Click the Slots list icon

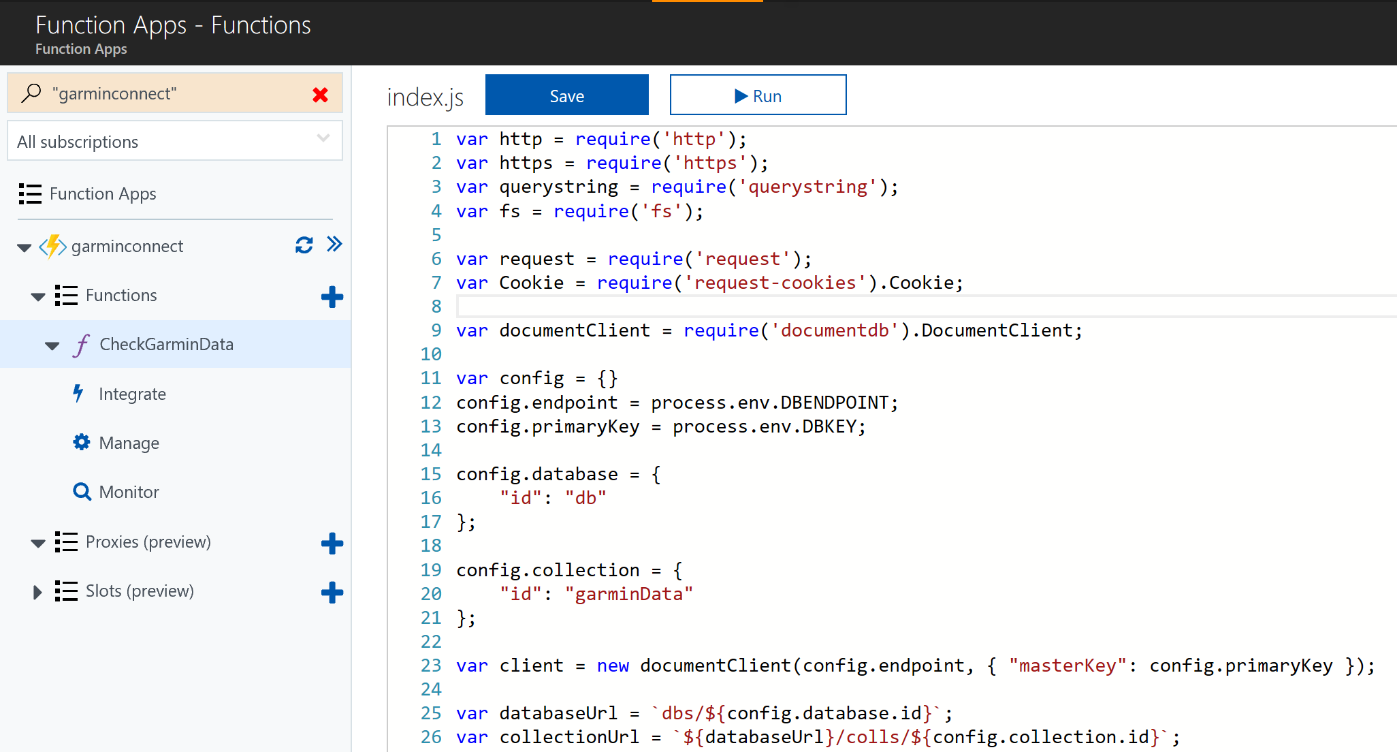(66, 591)
